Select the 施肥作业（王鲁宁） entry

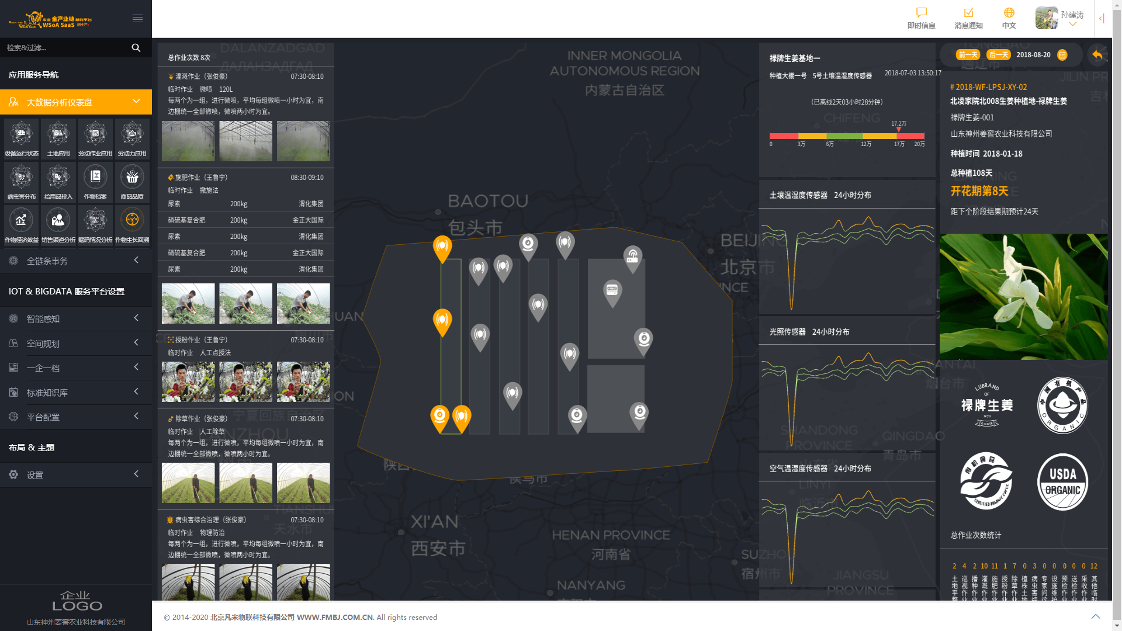(245, 178)
